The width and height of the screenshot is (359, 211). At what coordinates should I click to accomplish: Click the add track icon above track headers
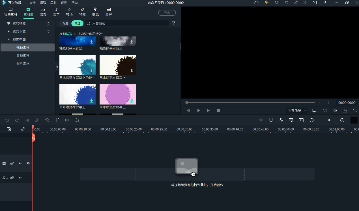tap(9, 129)
